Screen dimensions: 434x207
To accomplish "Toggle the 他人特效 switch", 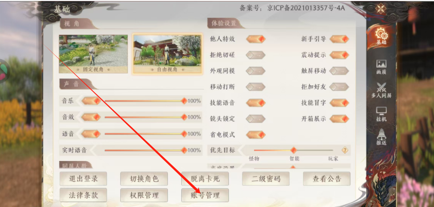I will (256, 39).
